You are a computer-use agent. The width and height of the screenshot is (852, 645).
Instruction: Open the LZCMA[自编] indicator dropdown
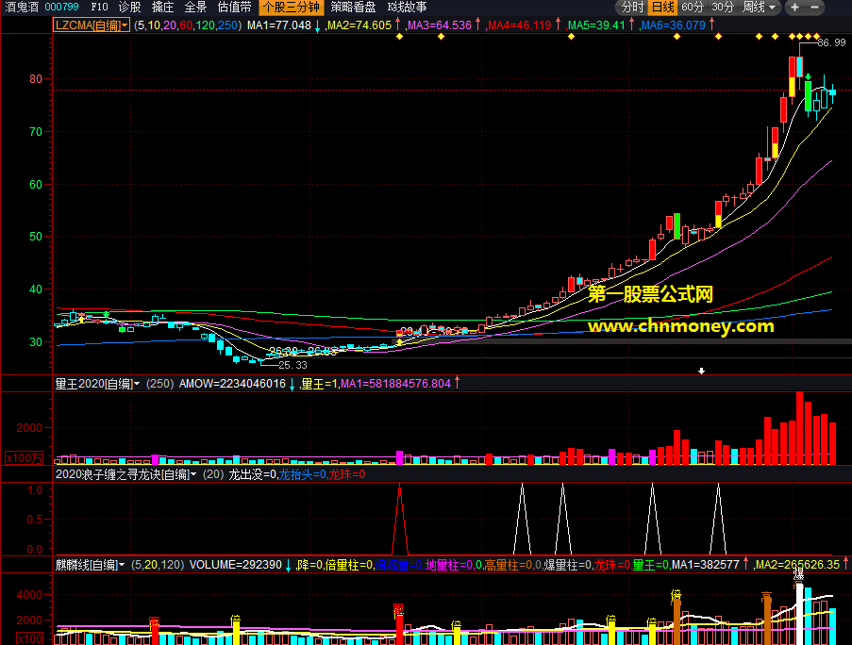point(92,25)
